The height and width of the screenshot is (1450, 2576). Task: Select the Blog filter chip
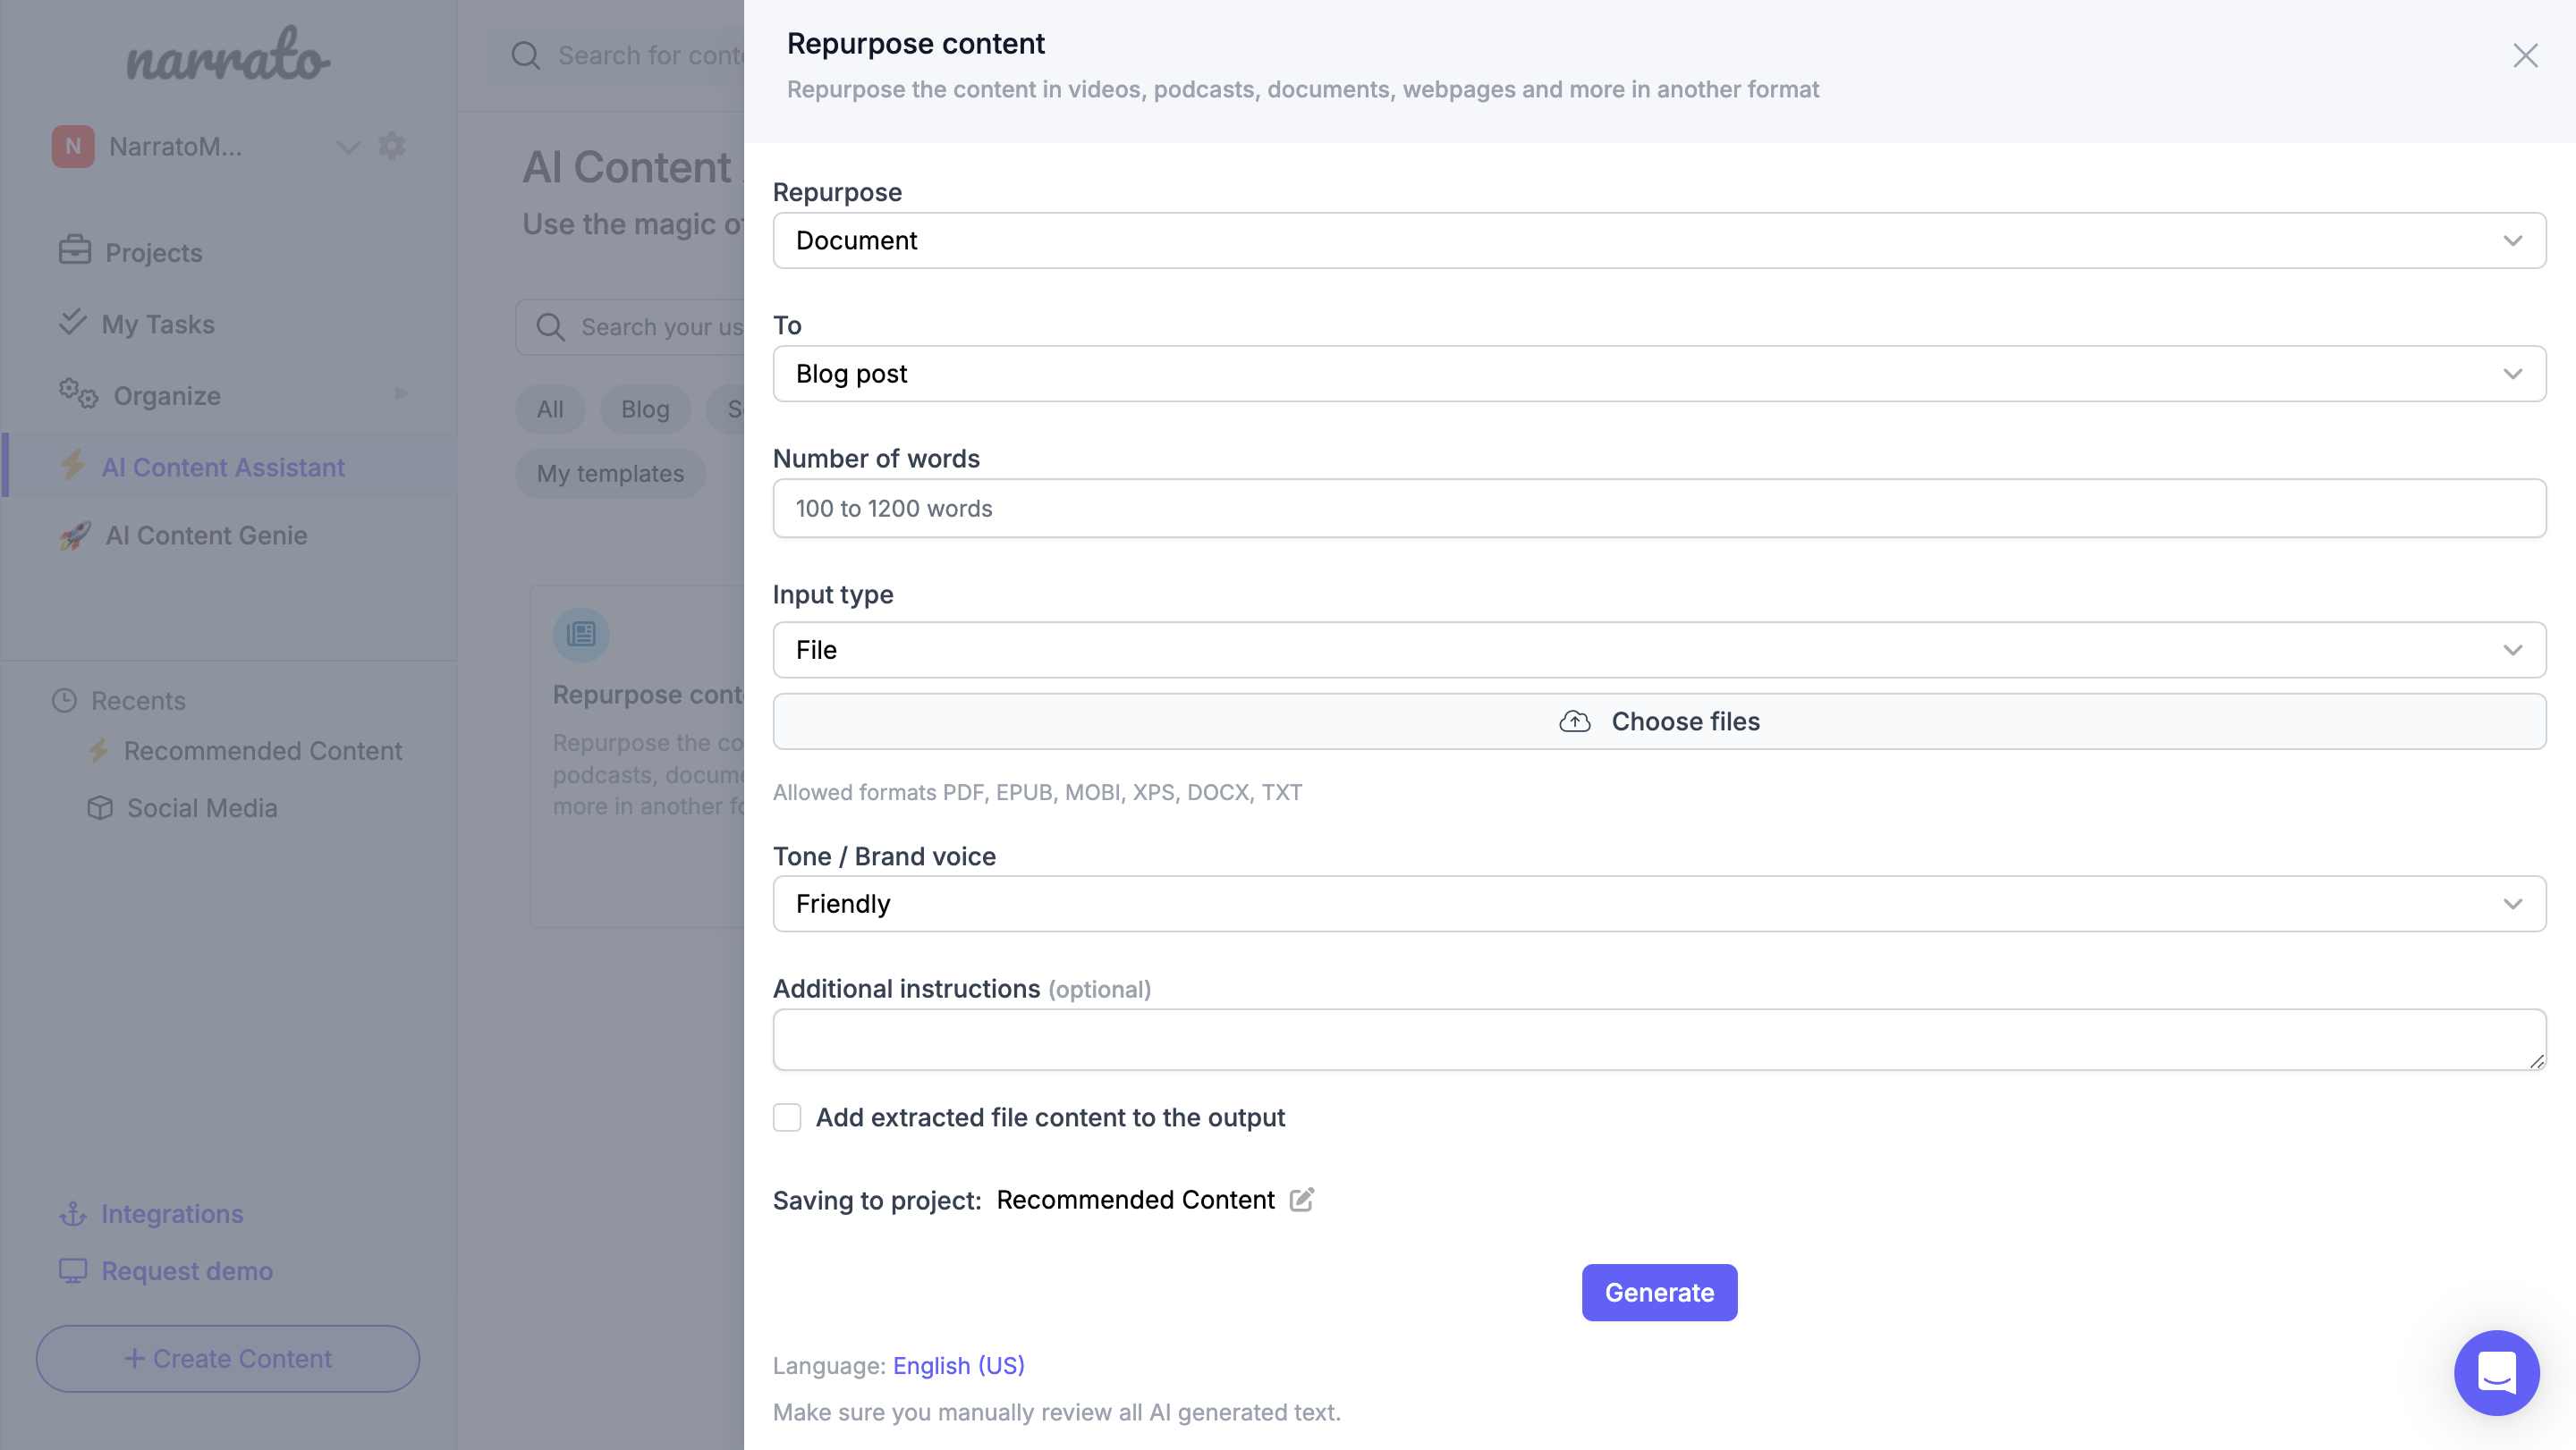(x=645, y=409)
